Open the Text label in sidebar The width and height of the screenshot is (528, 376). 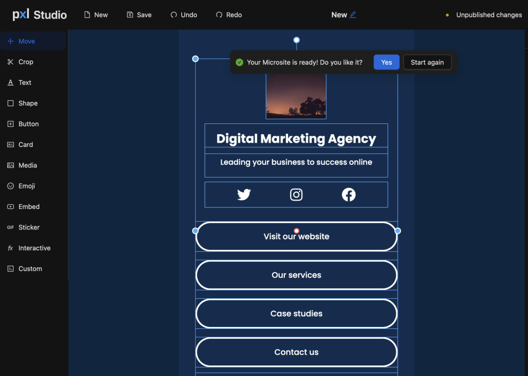point(25,83)
